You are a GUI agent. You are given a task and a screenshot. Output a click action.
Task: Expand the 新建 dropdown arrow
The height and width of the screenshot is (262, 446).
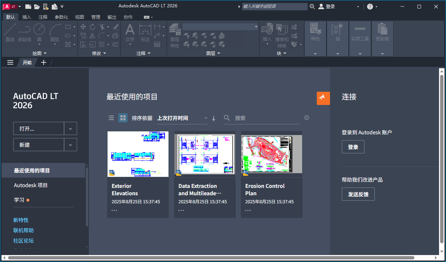(x=70, y=145)
